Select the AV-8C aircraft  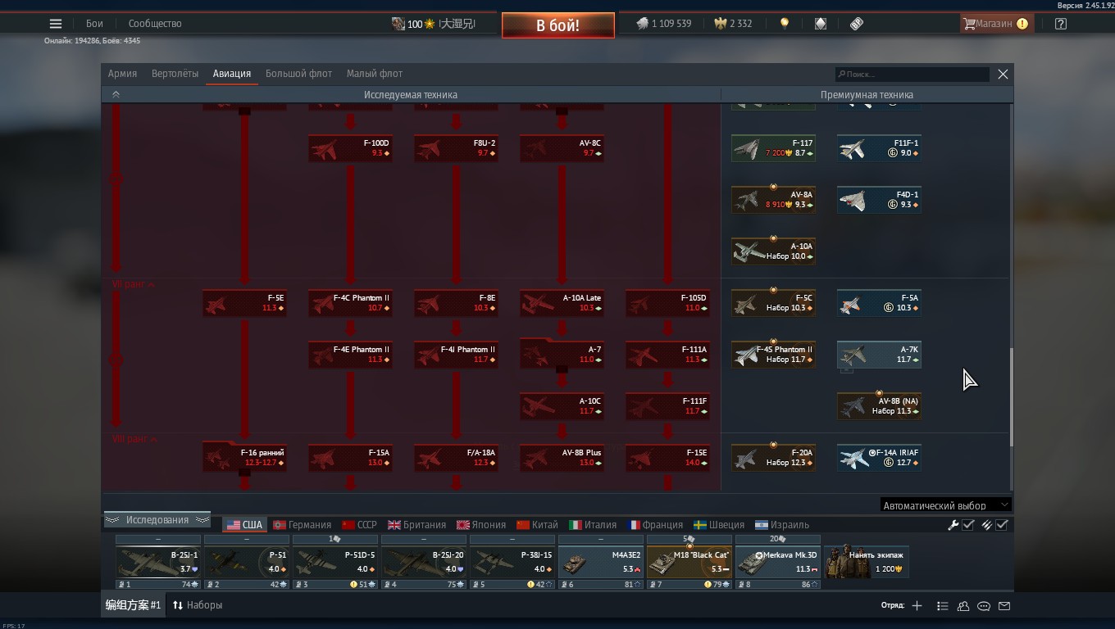pyautogui.click(x=562, y=148)
